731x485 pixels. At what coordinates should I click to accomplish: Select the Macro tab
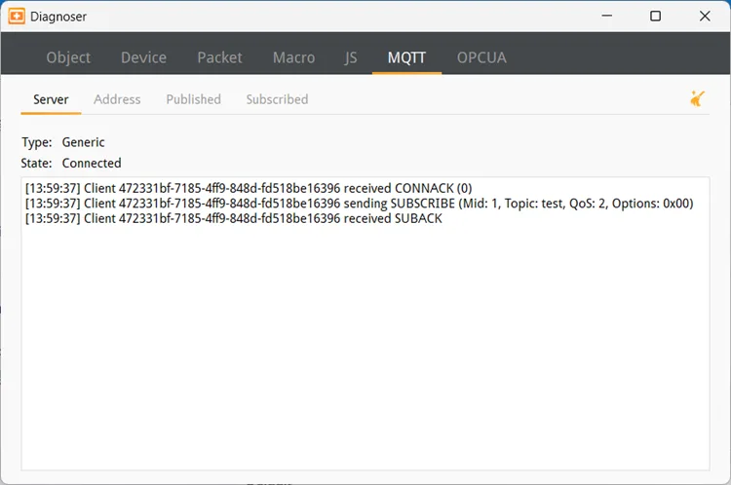[x=293, y=57]
